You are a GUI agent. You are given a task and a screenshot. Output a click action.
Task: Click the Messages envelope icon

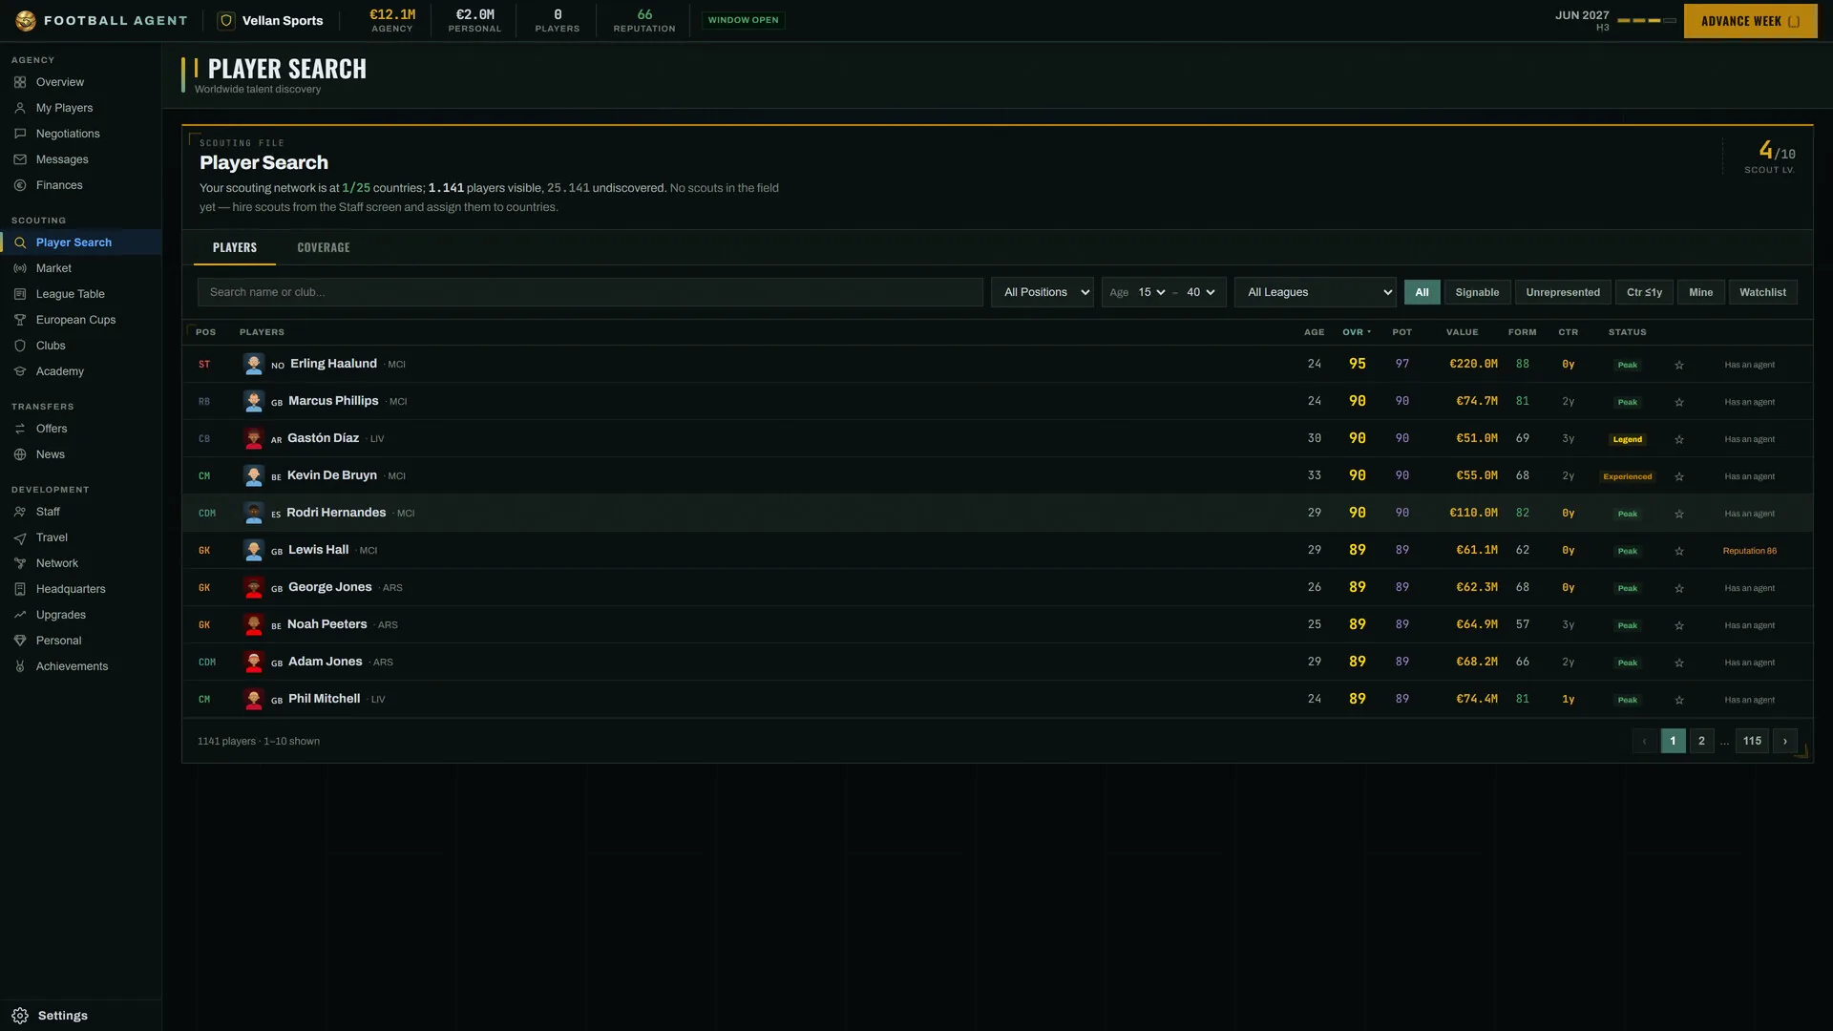(20, 159)
